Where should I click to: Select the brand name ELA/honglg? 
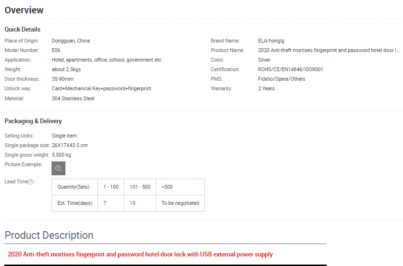pos(271,41)
